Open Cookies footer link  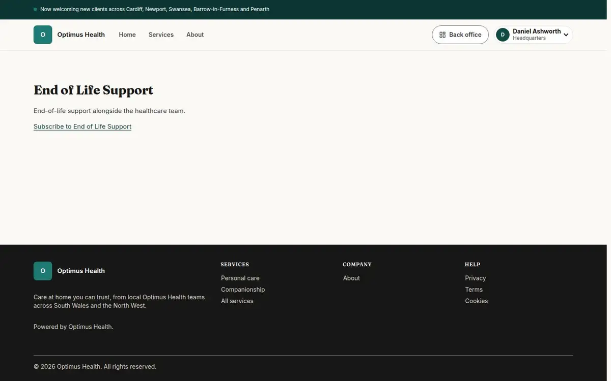click(x=477, y=301)
